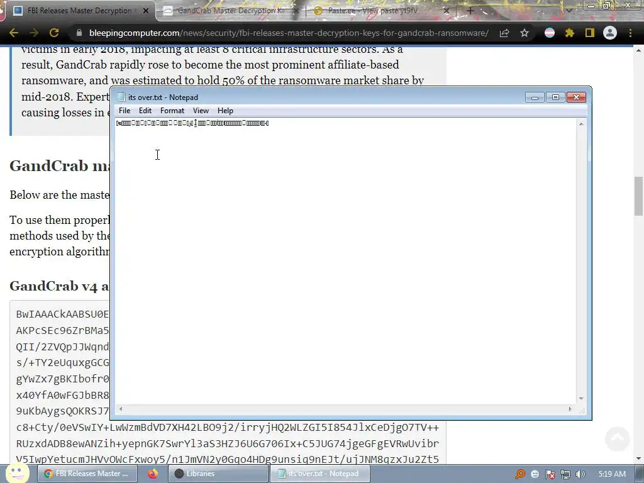
Task: Open Action Center flag tray icon
Action: click(x=550, y=474)
